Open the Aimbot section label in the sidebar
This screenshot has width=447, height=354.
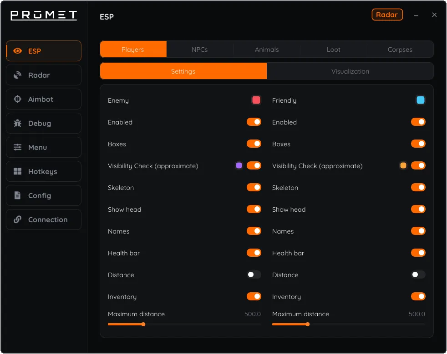click(41, 100)
